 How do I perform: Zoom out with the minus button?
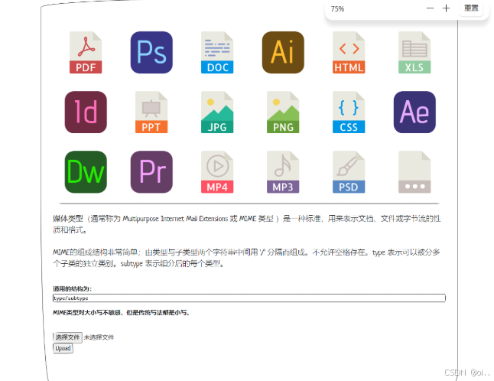(x=430, y=8)
